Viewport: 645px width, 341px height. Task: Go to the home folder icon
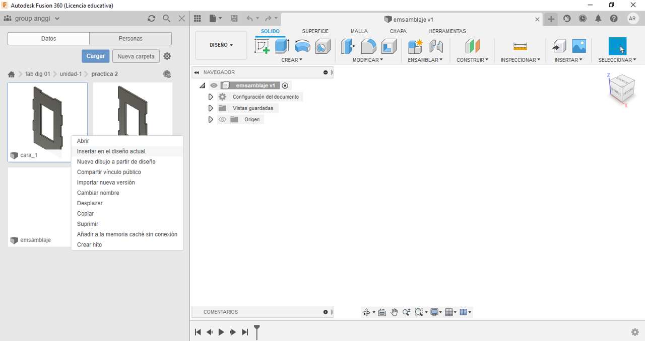tap(12, 74)
